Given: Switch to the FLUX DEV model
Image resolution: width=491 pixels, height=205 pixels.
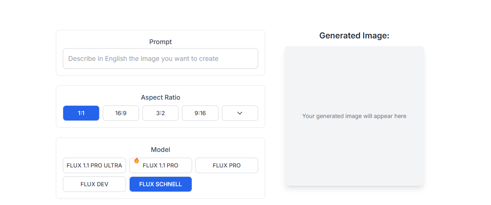Looking at the screenshot, I should (94, 184).
